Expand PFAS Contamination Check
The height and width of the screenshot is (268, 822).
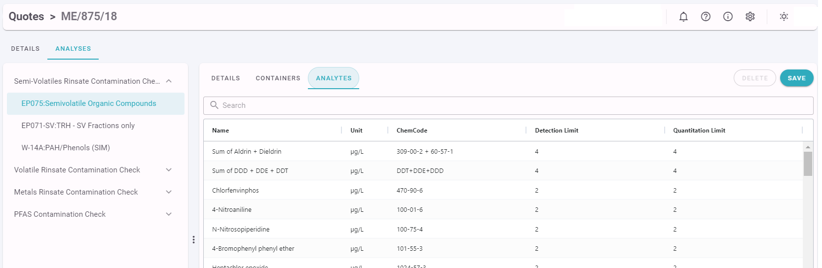tap(169, 214)
